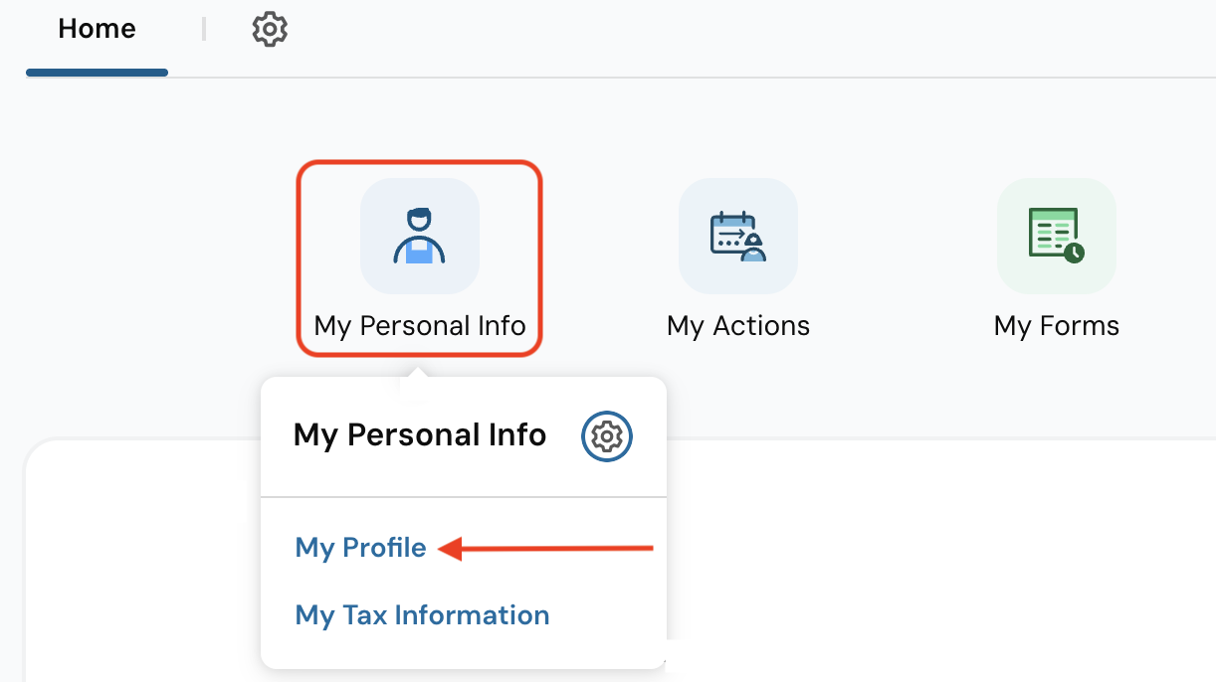Open the Home tab

[97, 30]
